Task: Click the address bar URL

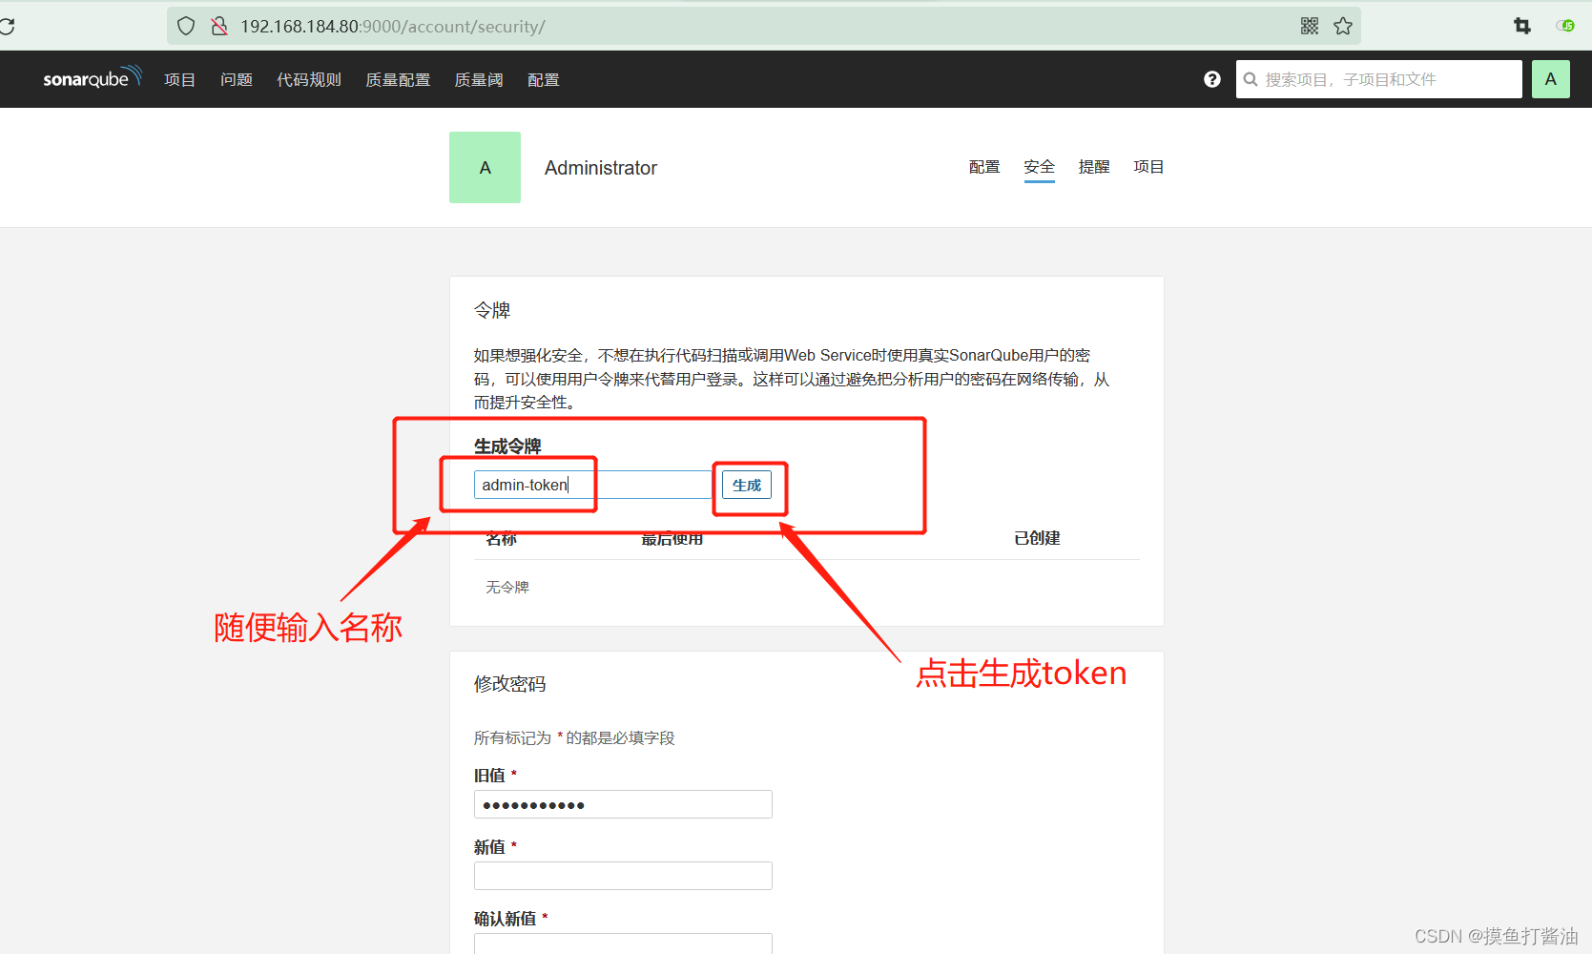Action: click(x=392, y=26)
